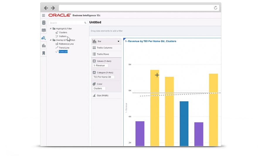Image resolution: width=258 pixels, height=156 pixels.
Task: Click the search magnifier icon
Action: click(85, 23)
